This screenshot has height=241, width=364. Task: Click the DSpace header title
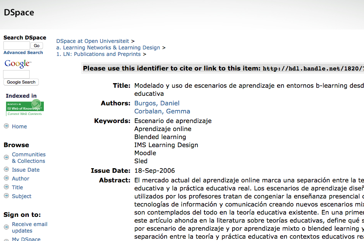19,13
